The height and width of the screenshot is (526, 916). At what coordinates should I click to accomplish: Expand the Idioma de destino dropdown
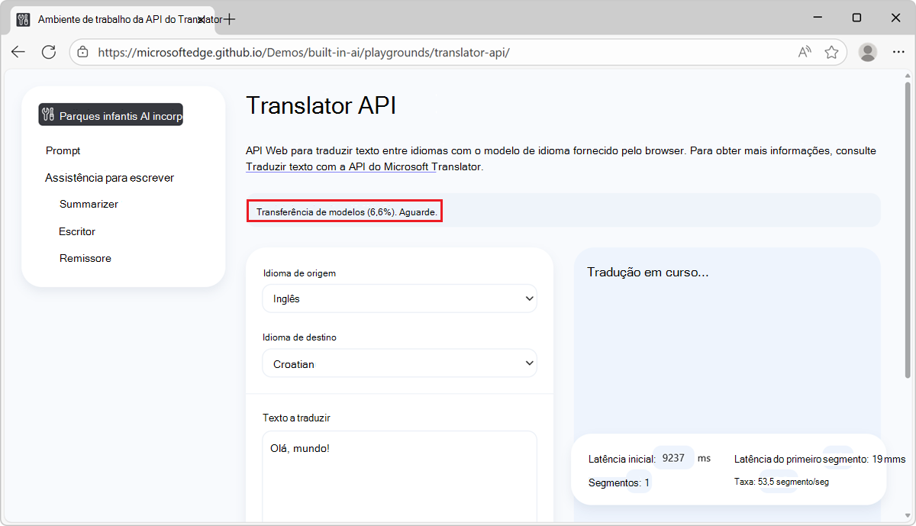coord(399,363)
